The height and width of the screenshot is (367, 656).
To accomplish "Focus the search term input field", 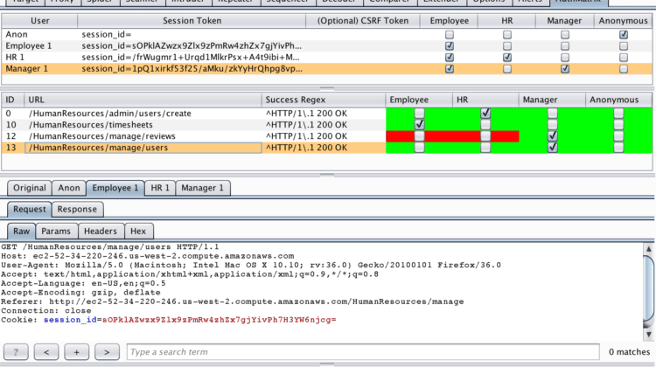I will (x=363, y=352).
